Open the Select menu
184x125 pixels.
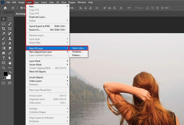44,2
